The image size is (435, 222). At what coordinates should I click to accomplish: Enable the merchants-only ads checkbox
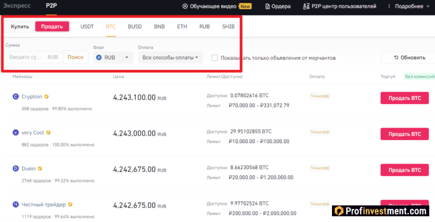(x=215, y=58)
